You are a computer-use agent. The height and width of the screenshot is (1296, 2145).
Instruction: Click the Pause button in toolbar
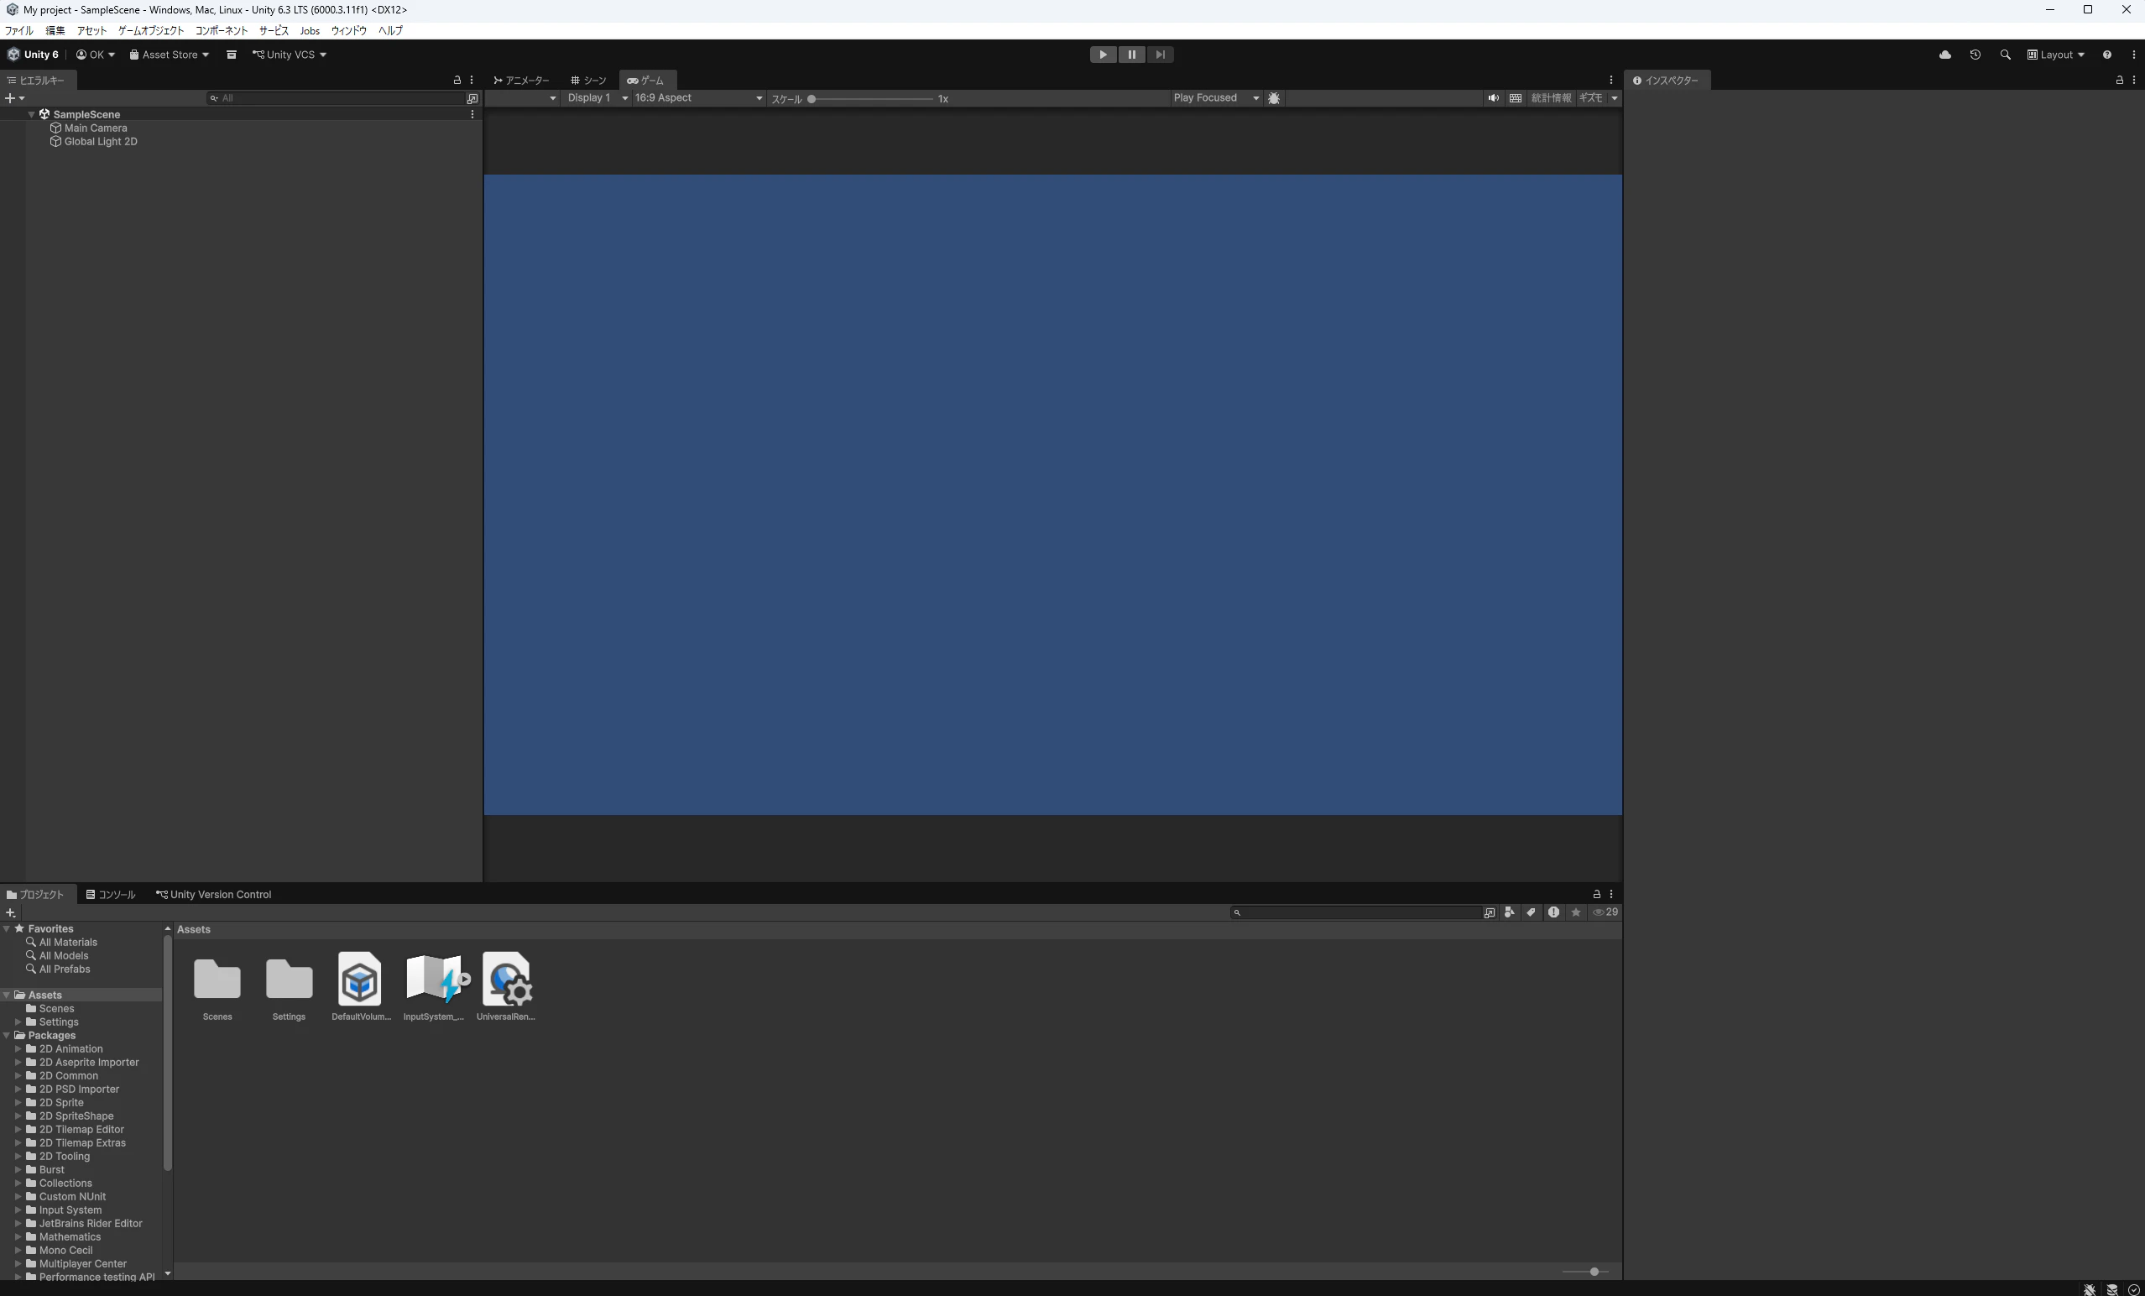point(1132,54)
